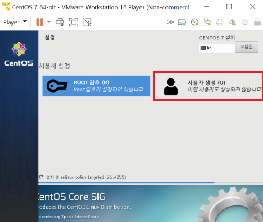Open the Player menu
The image size is (263, 222).
click(x=15, y=22)
